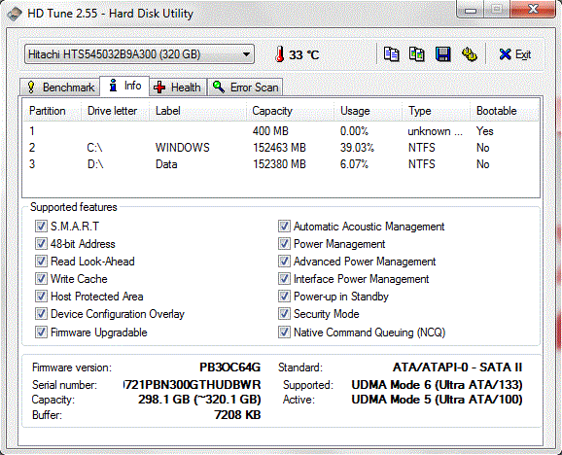The height and width of the screenshot is (455, 562).
Task: Click the 39.03% usage value
Action: click(x=357, y=148)
